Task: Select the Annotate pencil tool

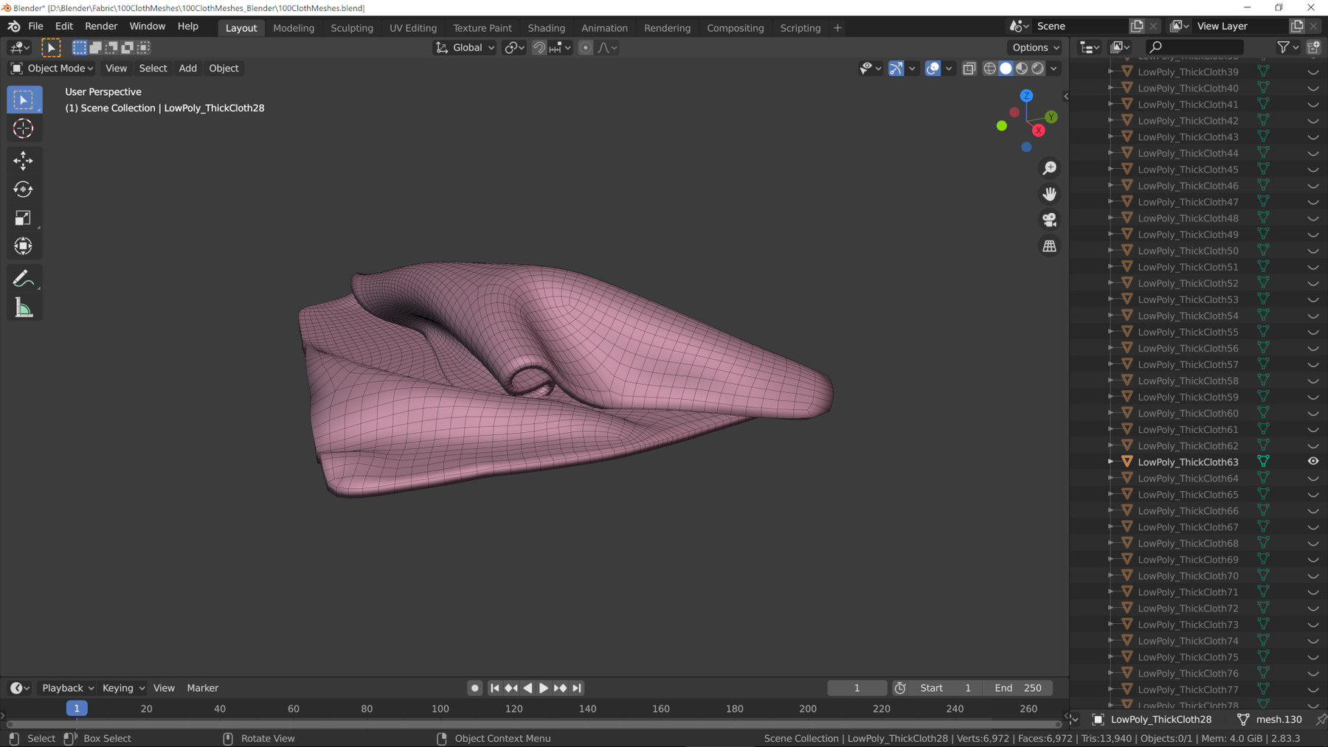Action: click(x=24, y=279)
